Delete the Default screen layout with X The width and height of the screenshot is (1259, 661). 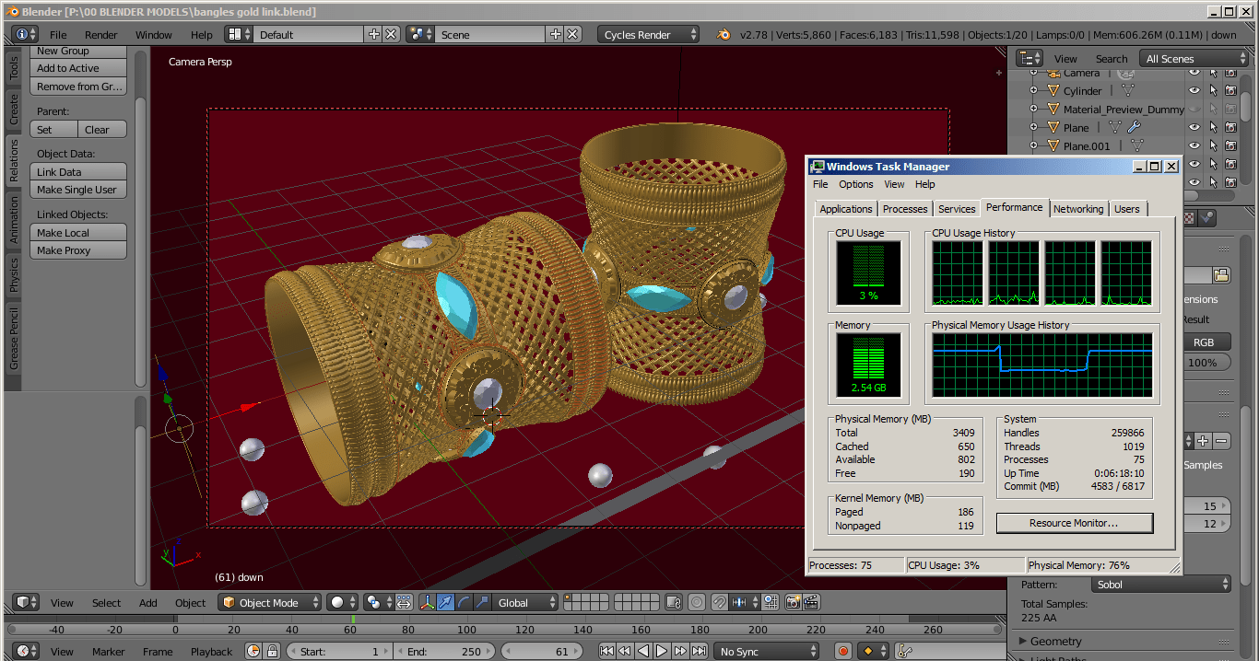tap(392, 34)
